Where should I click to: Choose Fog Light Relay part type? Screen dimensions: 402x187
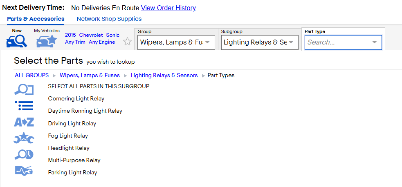68,136
